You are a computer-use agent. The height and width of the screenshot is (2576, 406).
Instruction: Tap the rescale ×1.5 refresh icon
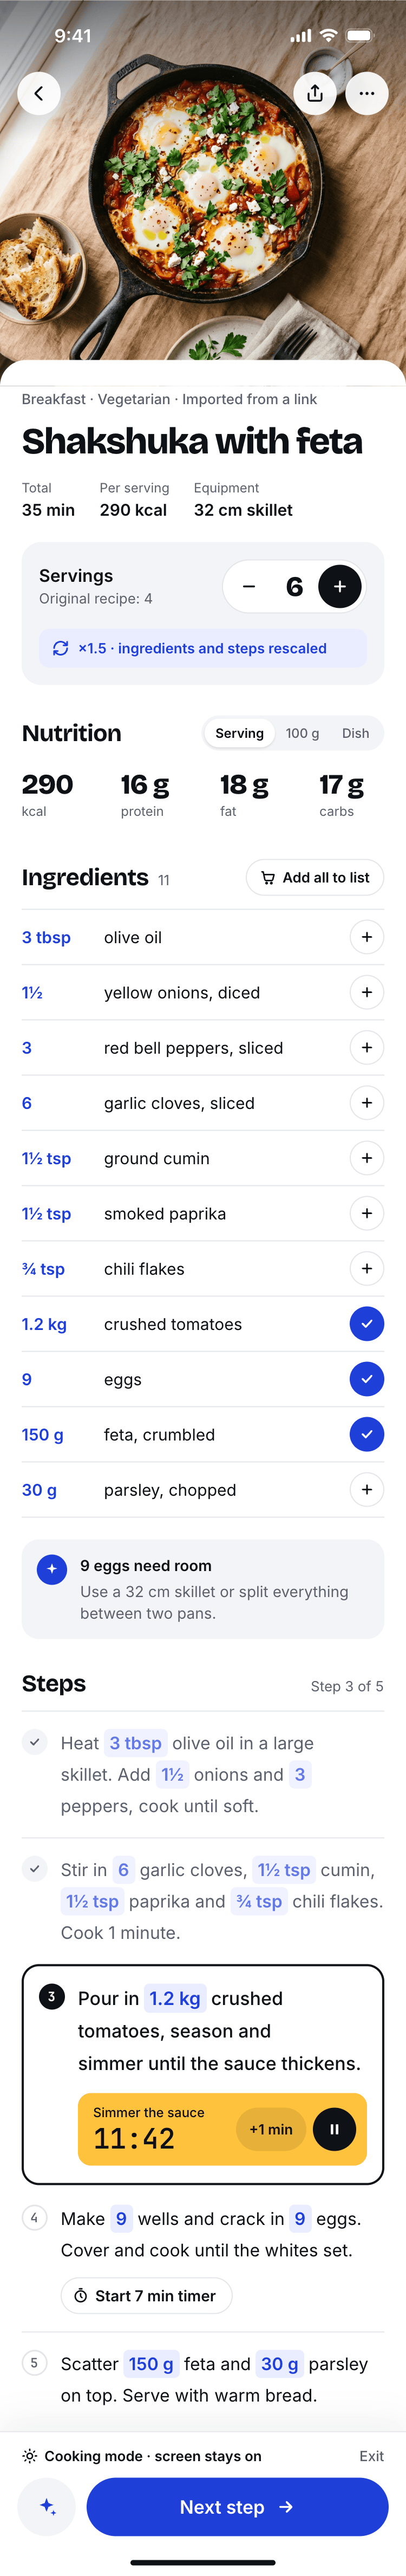60,648
